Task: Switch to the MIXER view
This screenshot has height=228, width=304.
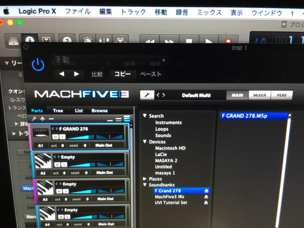Action: click(x=260, y=95)
